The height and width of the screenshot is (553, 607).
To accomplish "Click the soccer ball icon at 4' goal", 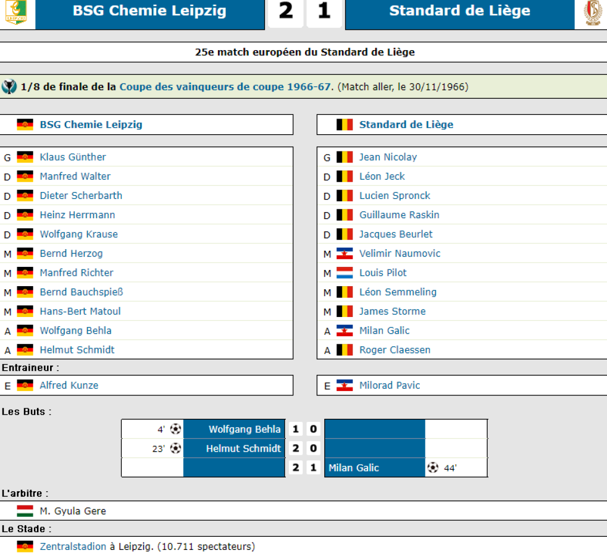I will coord(176,429).
